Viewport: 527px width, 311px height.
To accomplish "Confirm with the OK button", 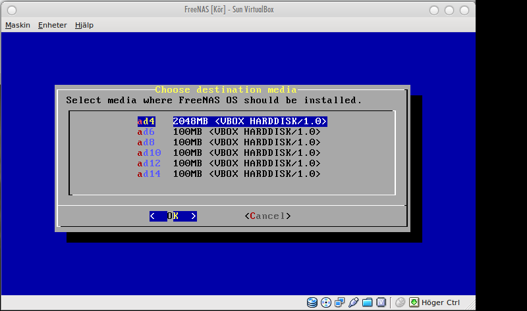I will (x=173, y=216).
